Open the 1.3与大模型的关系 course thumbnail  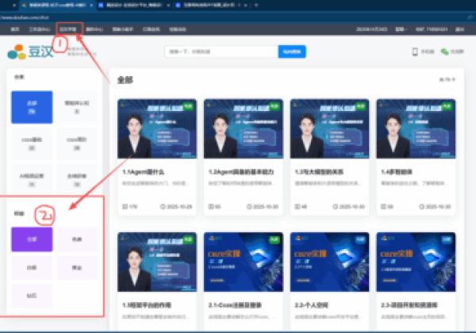click(x=330, y=128)
